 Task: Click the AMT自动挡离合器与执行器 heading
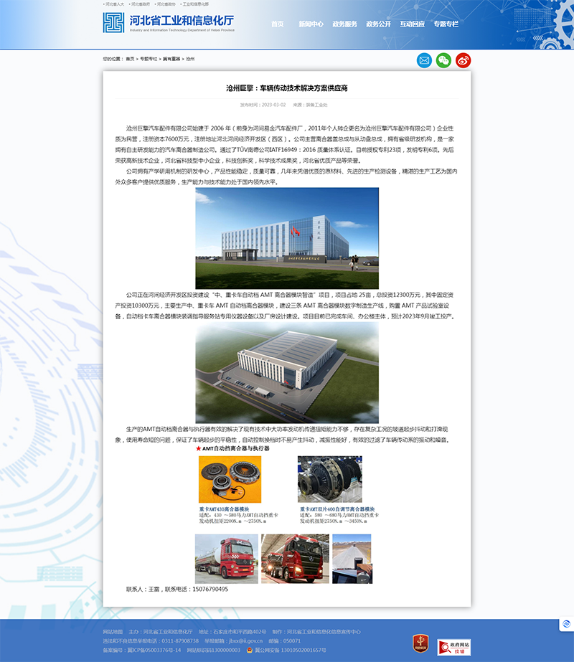click(235, 448)
